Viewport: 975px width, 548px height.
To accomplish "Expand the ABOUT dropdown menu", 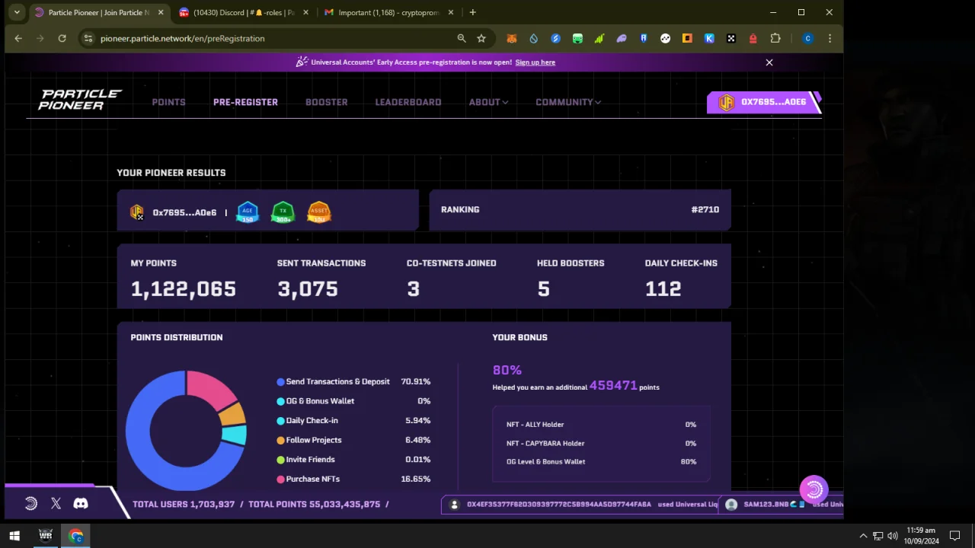I will (488, 102).
